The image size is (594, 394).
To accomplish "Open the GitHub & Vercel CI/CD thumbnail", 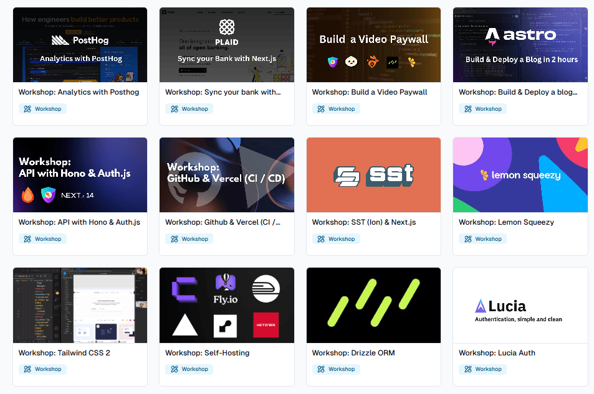I will (x=226, y=175).
